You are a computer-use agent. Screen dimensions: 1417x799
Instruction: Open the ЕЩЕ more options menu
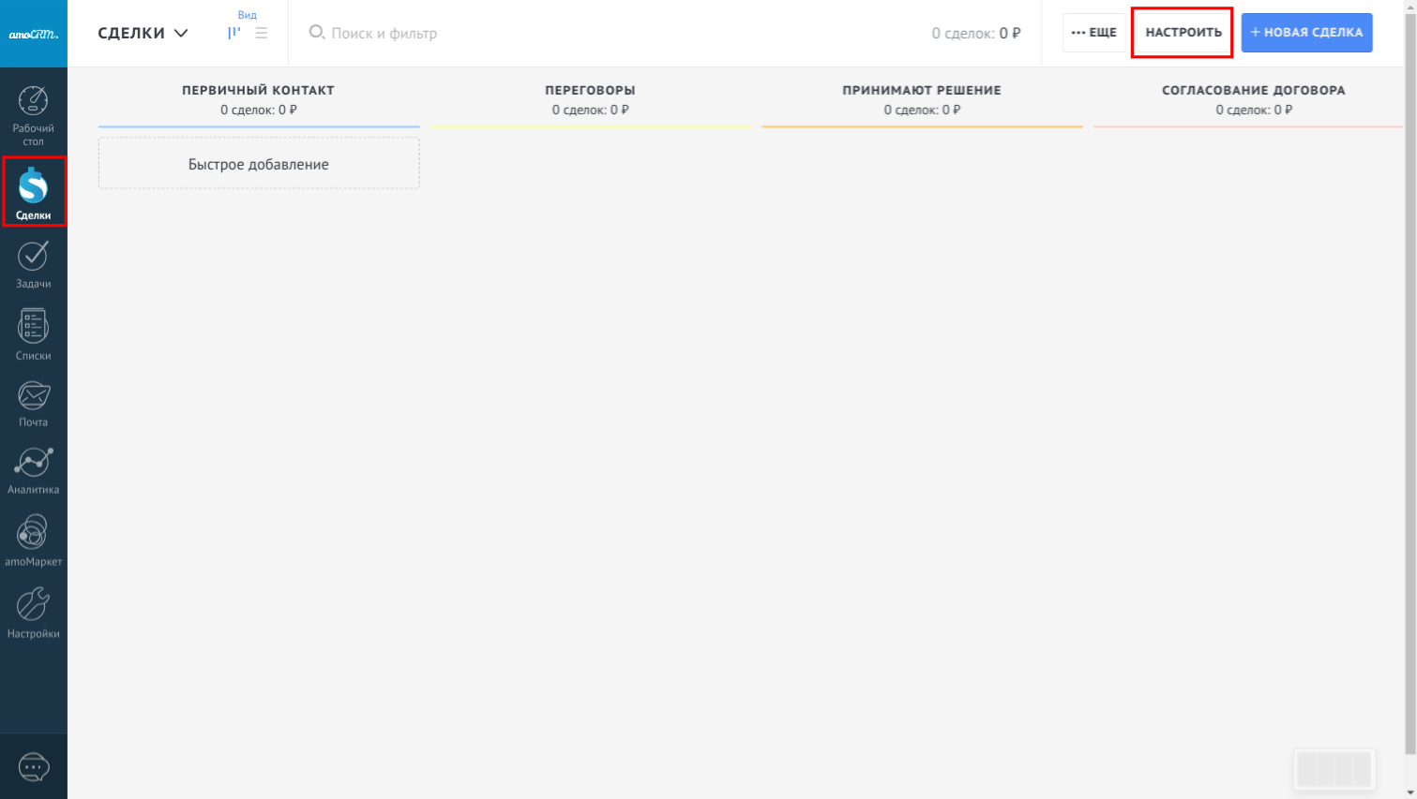1093,33
